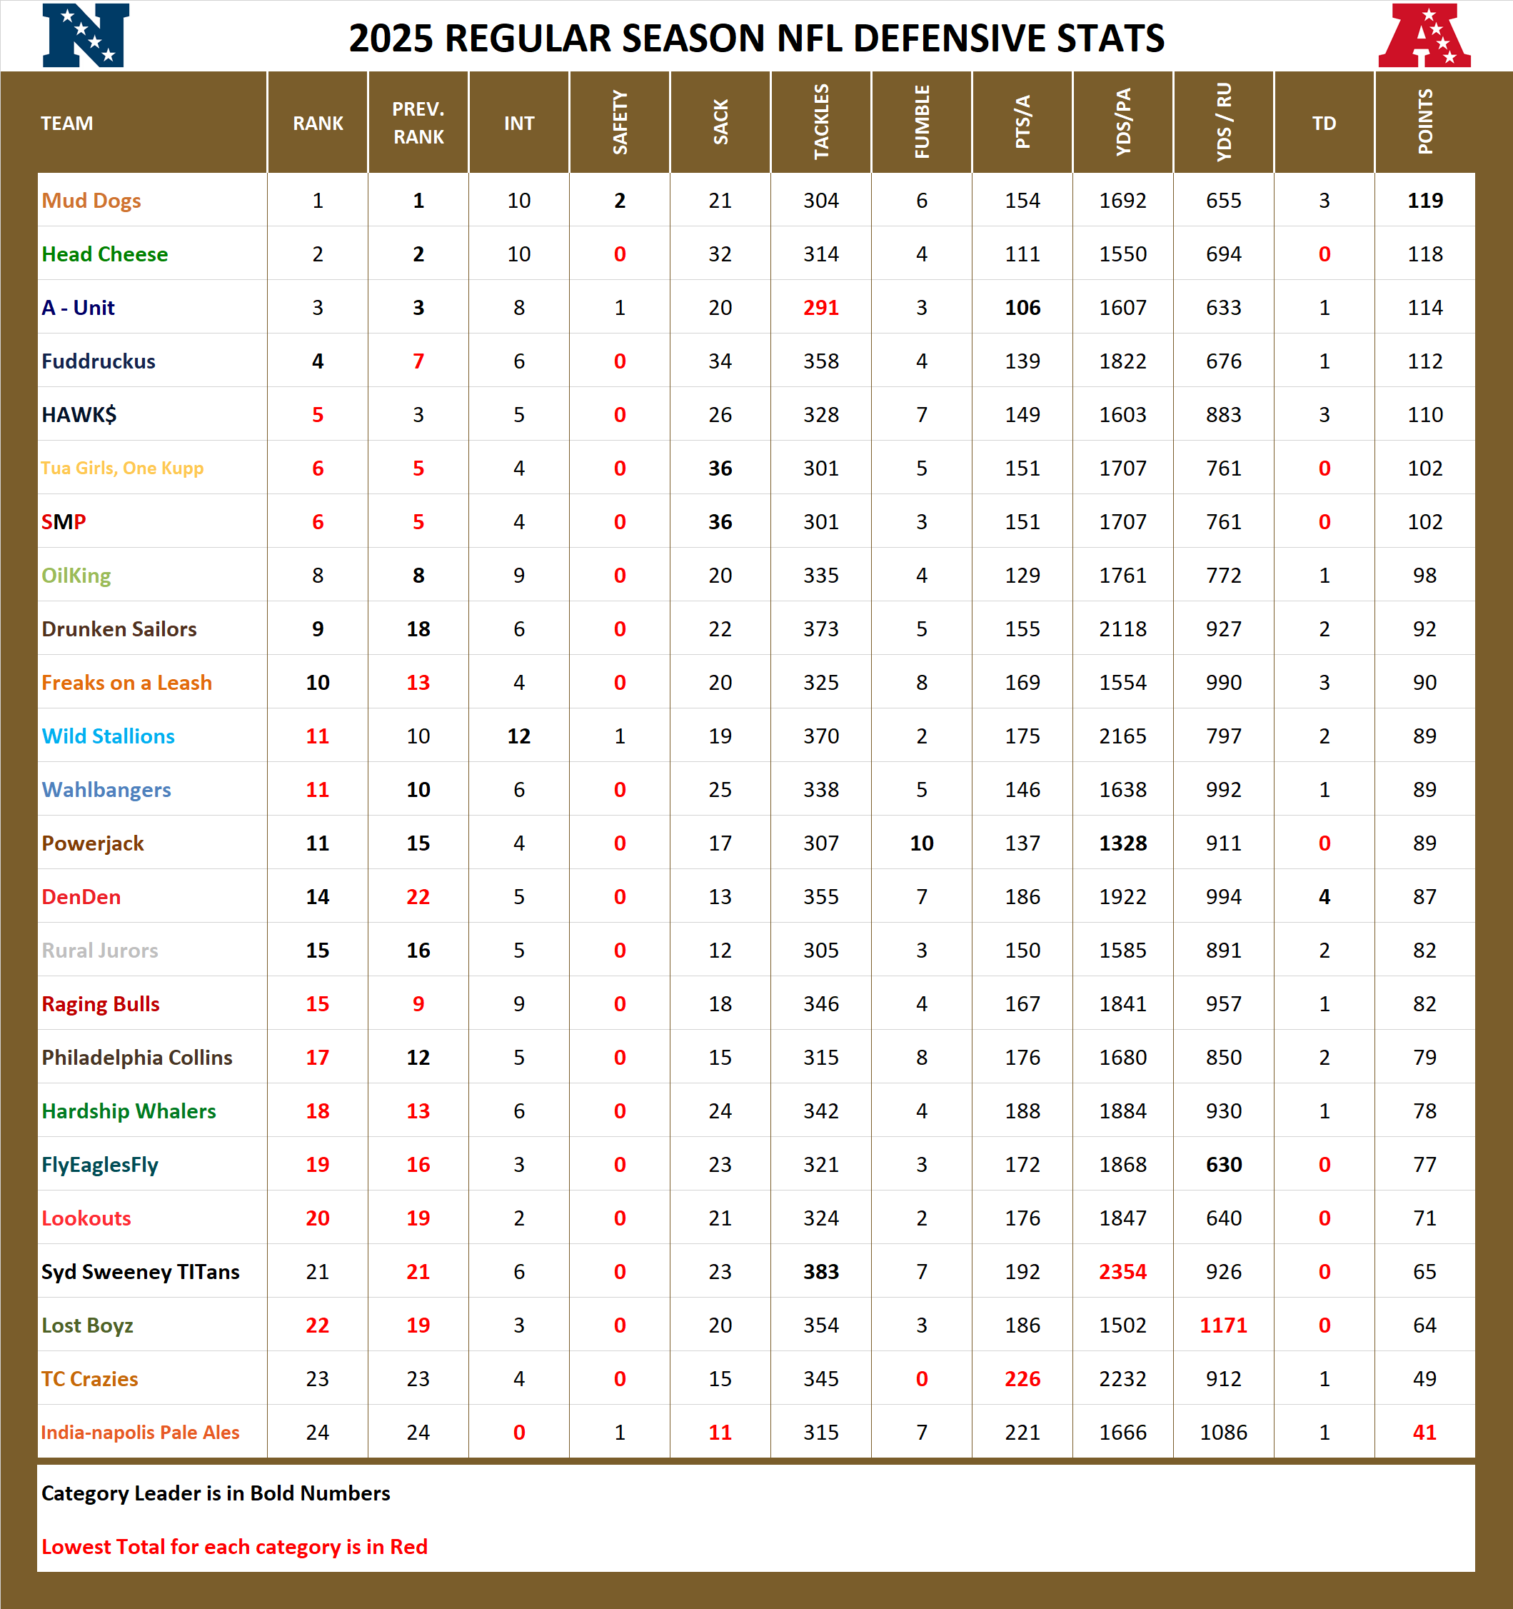
Task: Select the RANK header tab
Action: point(317,123)
